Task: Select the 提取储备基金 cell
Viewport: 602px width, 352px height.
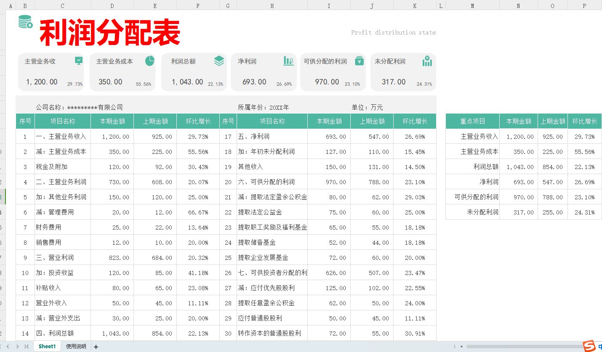Action: tap(272, 243)
